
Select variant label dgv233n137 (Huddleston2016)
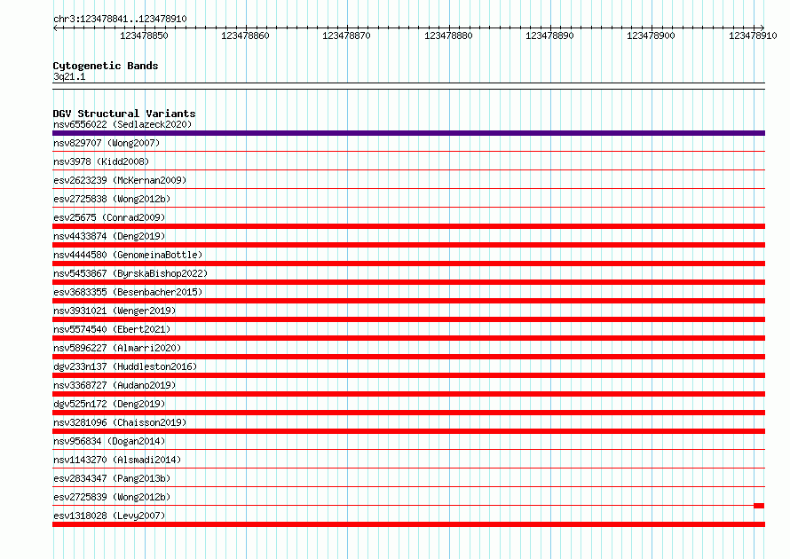(125, 366)
